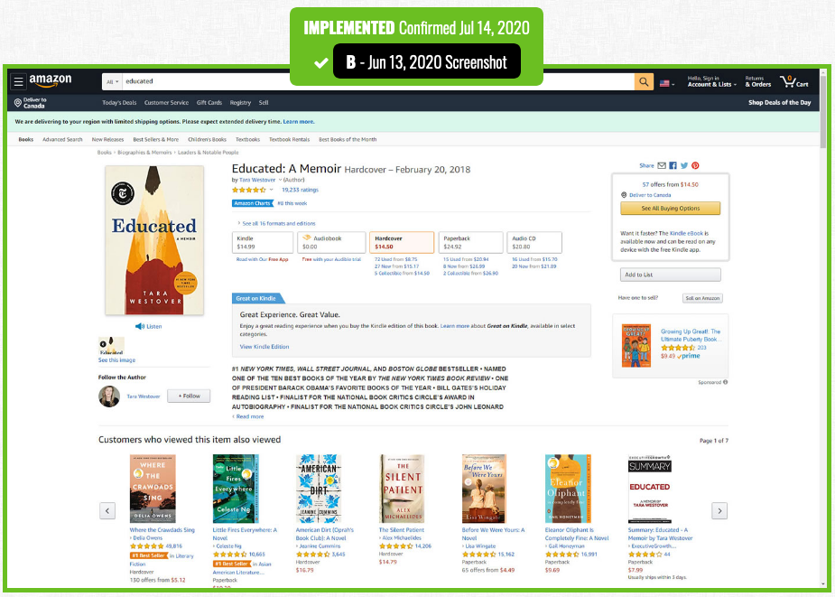
Task: Expand See all 16 formats and editions
Action: (x=276, y=223)
